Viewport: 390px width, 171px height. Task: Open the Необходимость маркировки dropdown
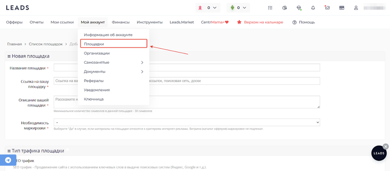187,123
